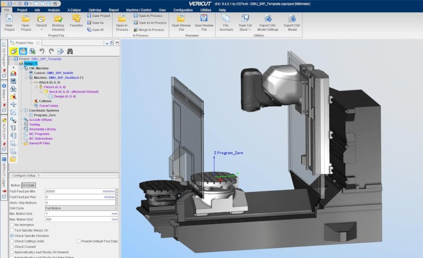Click the Fast Feed per Min. field
The image size is (423, 258).
coord(80,191)
